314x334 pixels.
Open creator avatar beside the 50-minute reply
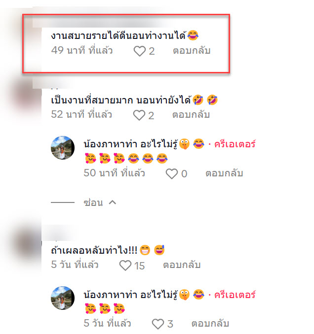(x=63, y=148)
